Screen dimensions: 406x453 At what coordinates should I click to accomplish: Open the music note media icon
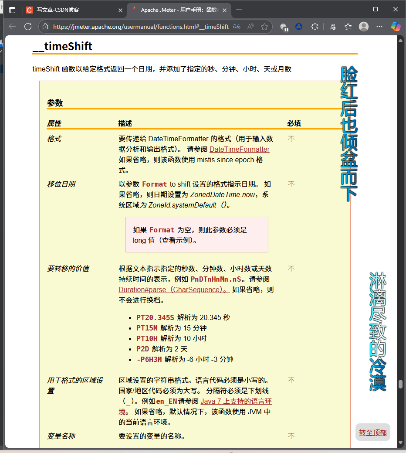coord(332,27)
